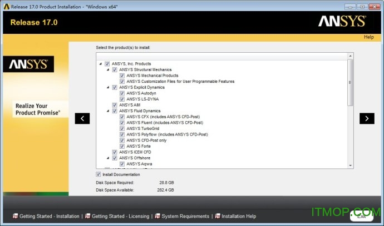Click the Exit button
This screenshot has width=384, height=226.
coord(362,216)
